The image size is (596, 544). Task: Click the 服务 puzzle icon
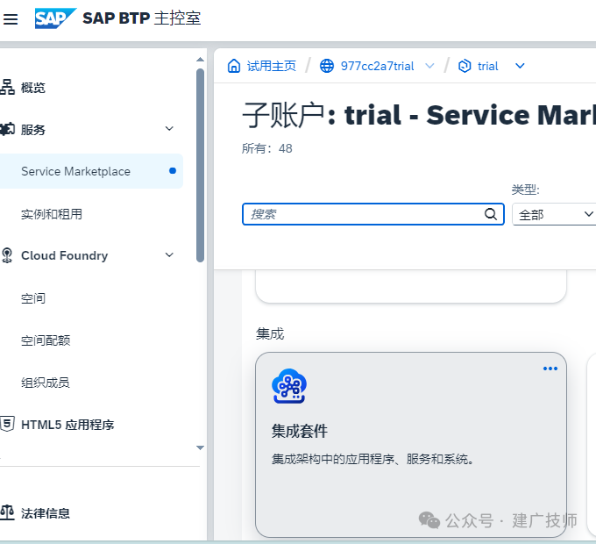[8, 129]
